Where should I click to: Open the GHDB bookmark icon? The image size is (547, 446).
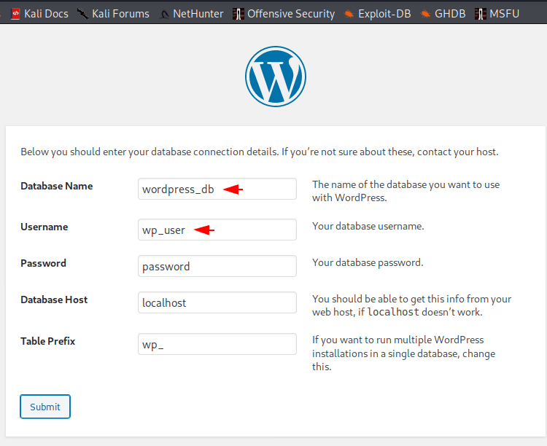pyautogui.click(x=425, y=14)
